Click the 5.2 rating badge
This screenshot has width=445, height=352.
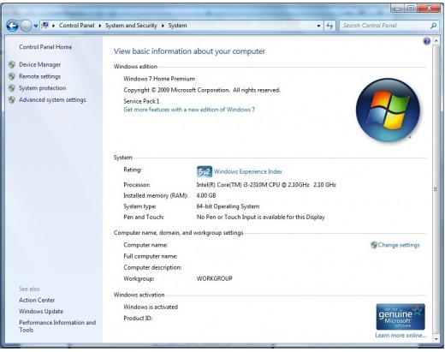[x=205, y=171]
